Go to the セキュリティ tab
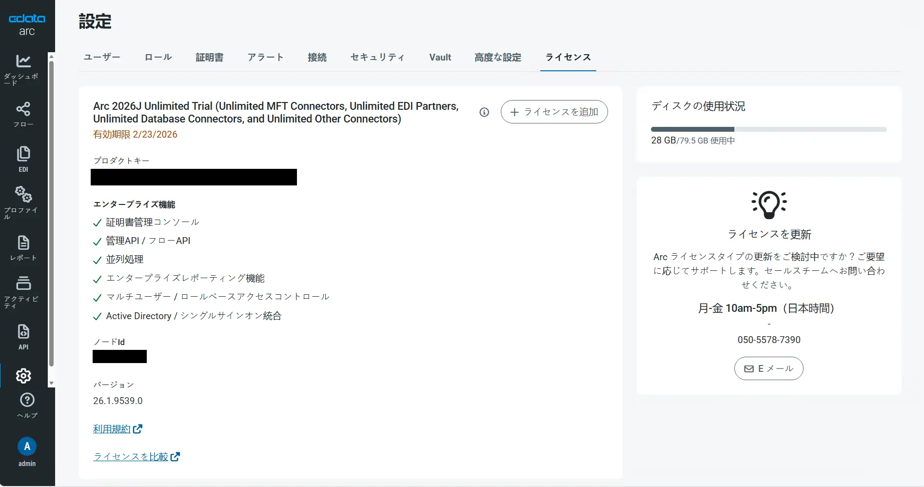Image resolution: width=924 pixels, height=487 pixels. [x=378, y=58]
